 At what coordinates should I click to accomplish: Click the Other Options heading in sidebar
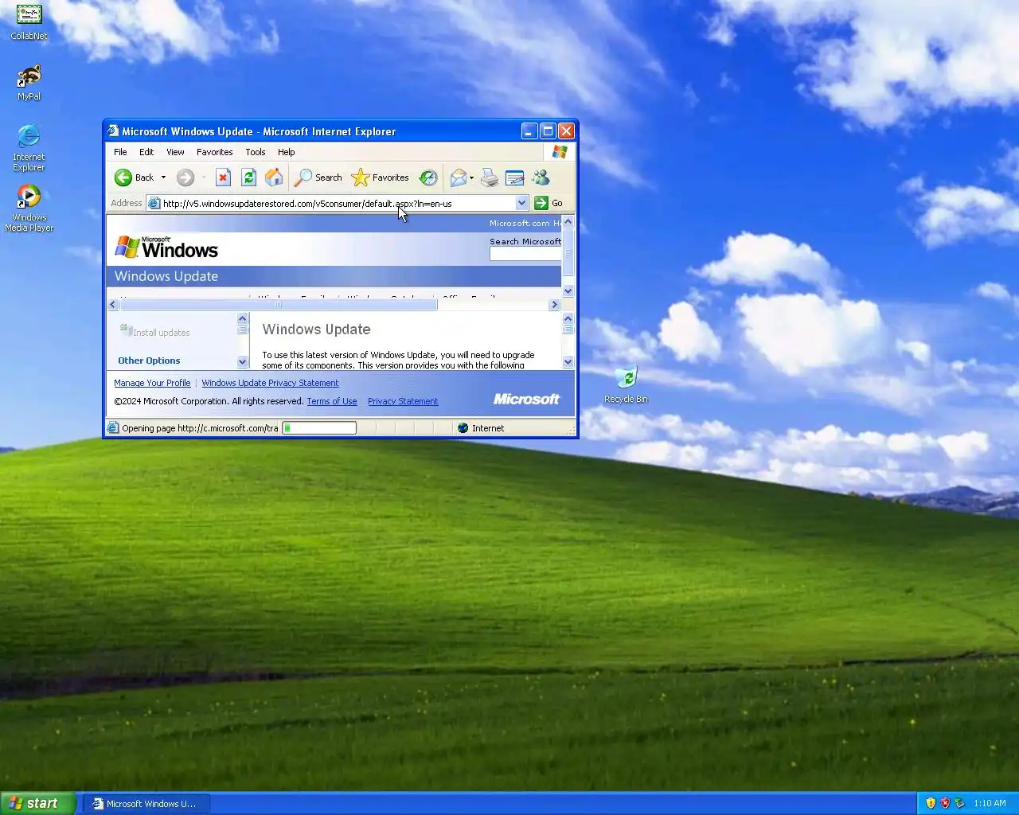point(149,361)
